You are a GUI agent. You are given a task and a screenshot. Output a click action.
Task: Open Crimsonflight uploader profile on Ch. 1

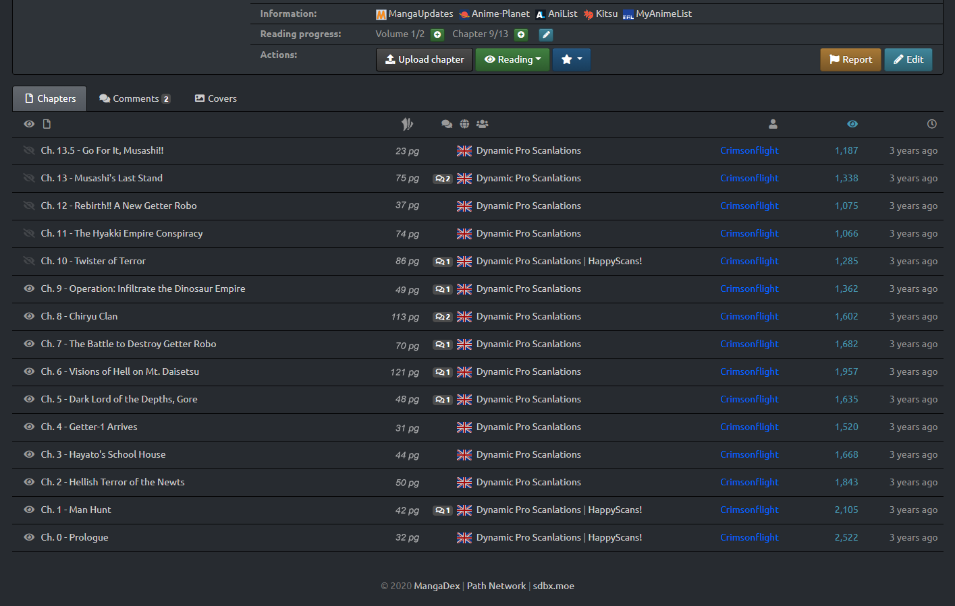point(749,510)
